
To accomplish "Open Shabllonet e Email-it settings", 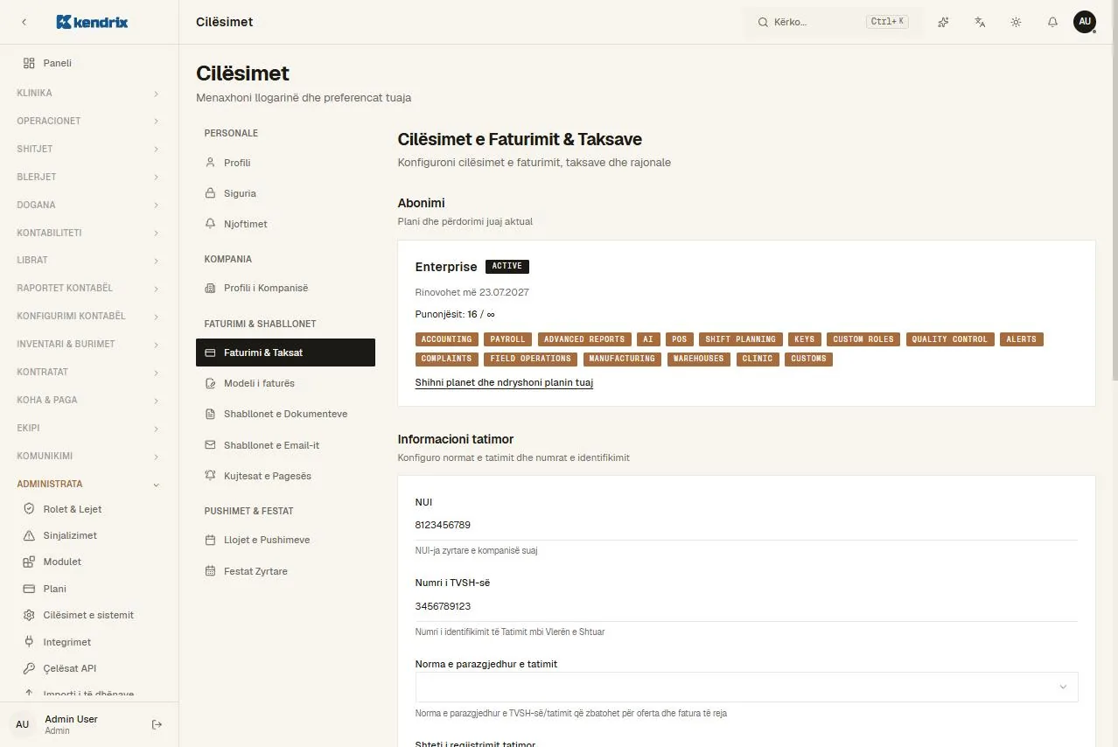I will (285, 445).
